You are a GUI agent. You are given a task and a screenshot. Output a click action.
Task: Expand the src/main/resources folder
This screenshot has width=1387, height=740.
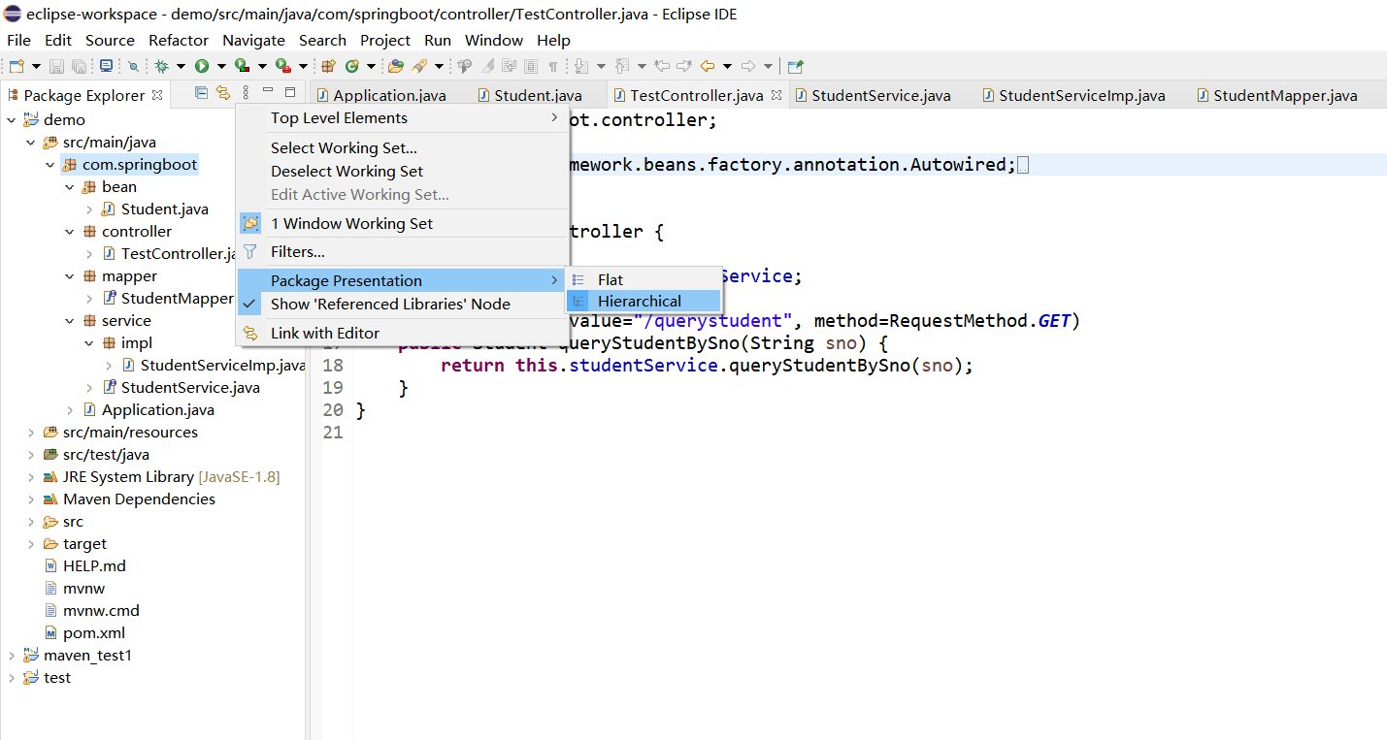pyautogui.click(x=31, y=433)
